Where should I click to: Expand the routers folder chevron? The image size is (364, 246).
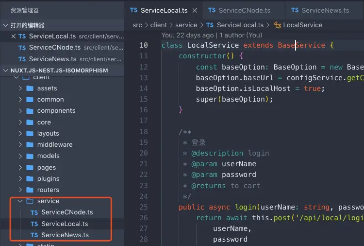point(20,190)
